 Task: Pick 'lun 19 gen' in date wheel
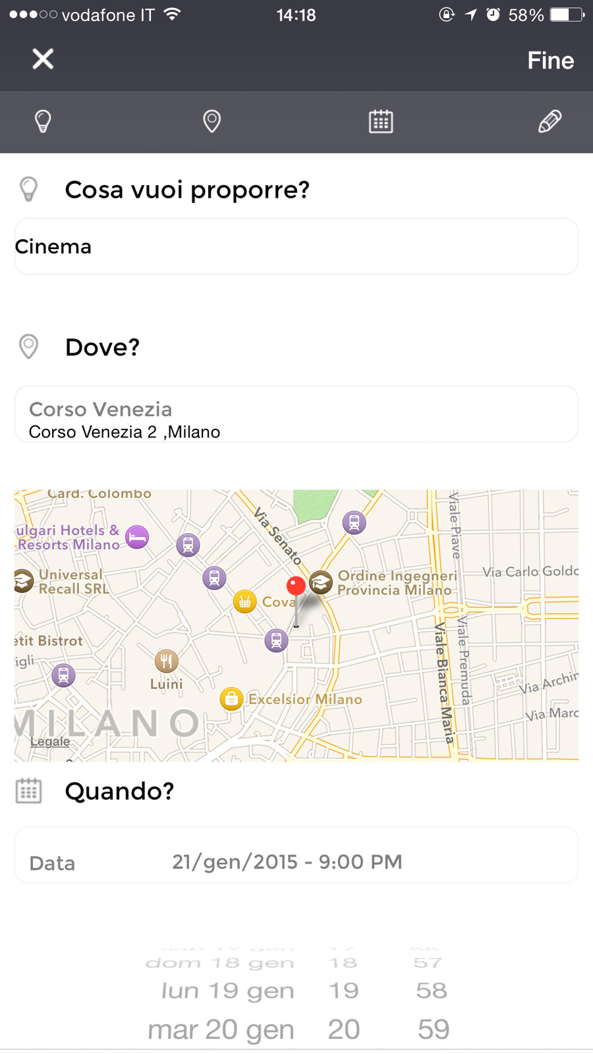[227, 991]
